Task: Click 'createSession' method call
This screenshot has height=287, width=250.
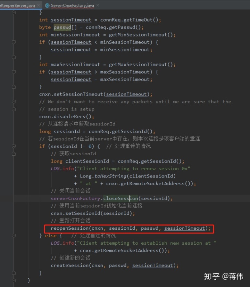Action: pyautogui.click(x=70, y=265)
